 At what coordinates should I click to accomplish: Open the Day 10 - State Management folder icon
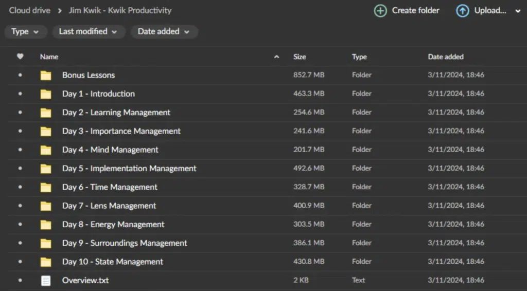pos(46,262)
